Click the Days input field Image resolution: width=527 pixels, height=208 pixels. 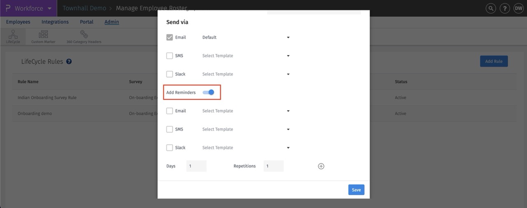(196, 166)
